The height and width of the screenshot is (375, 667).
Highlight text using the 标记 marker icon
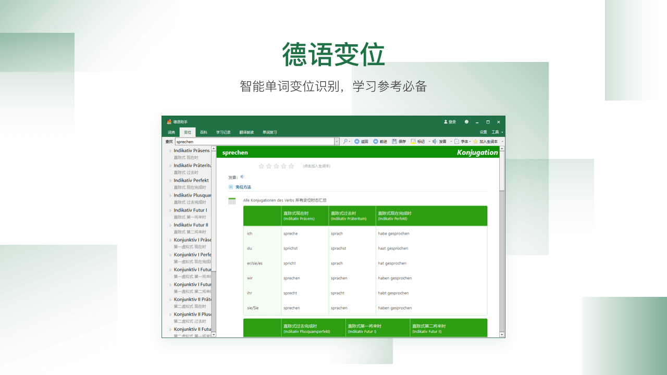(x=412, y=141)
